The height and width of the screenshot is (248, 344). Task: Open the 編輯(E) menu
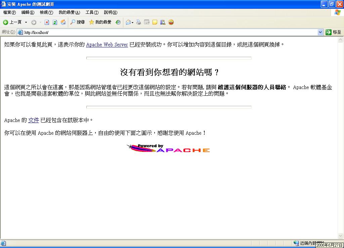(28, 12)
